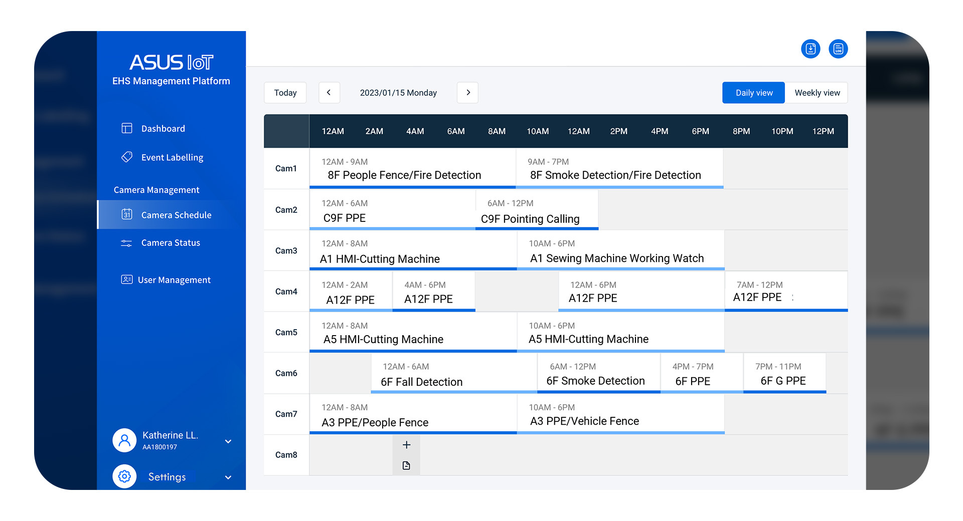Open 8F Smoke Detection/Fire Detection schedule block
The image size is (963, 521).
coord(619,169)
